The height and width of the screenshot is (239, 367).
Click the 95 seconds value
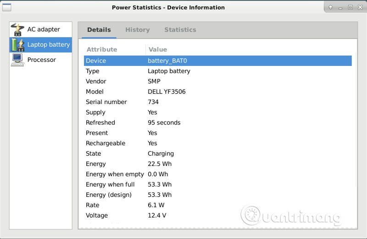tap(164, 123)
